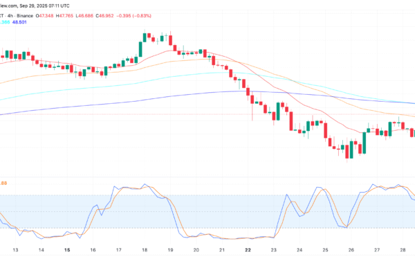Click date 20 on the time axis
Image resolution: width=415 pixels, height=277 pixels.
[196, 249]
